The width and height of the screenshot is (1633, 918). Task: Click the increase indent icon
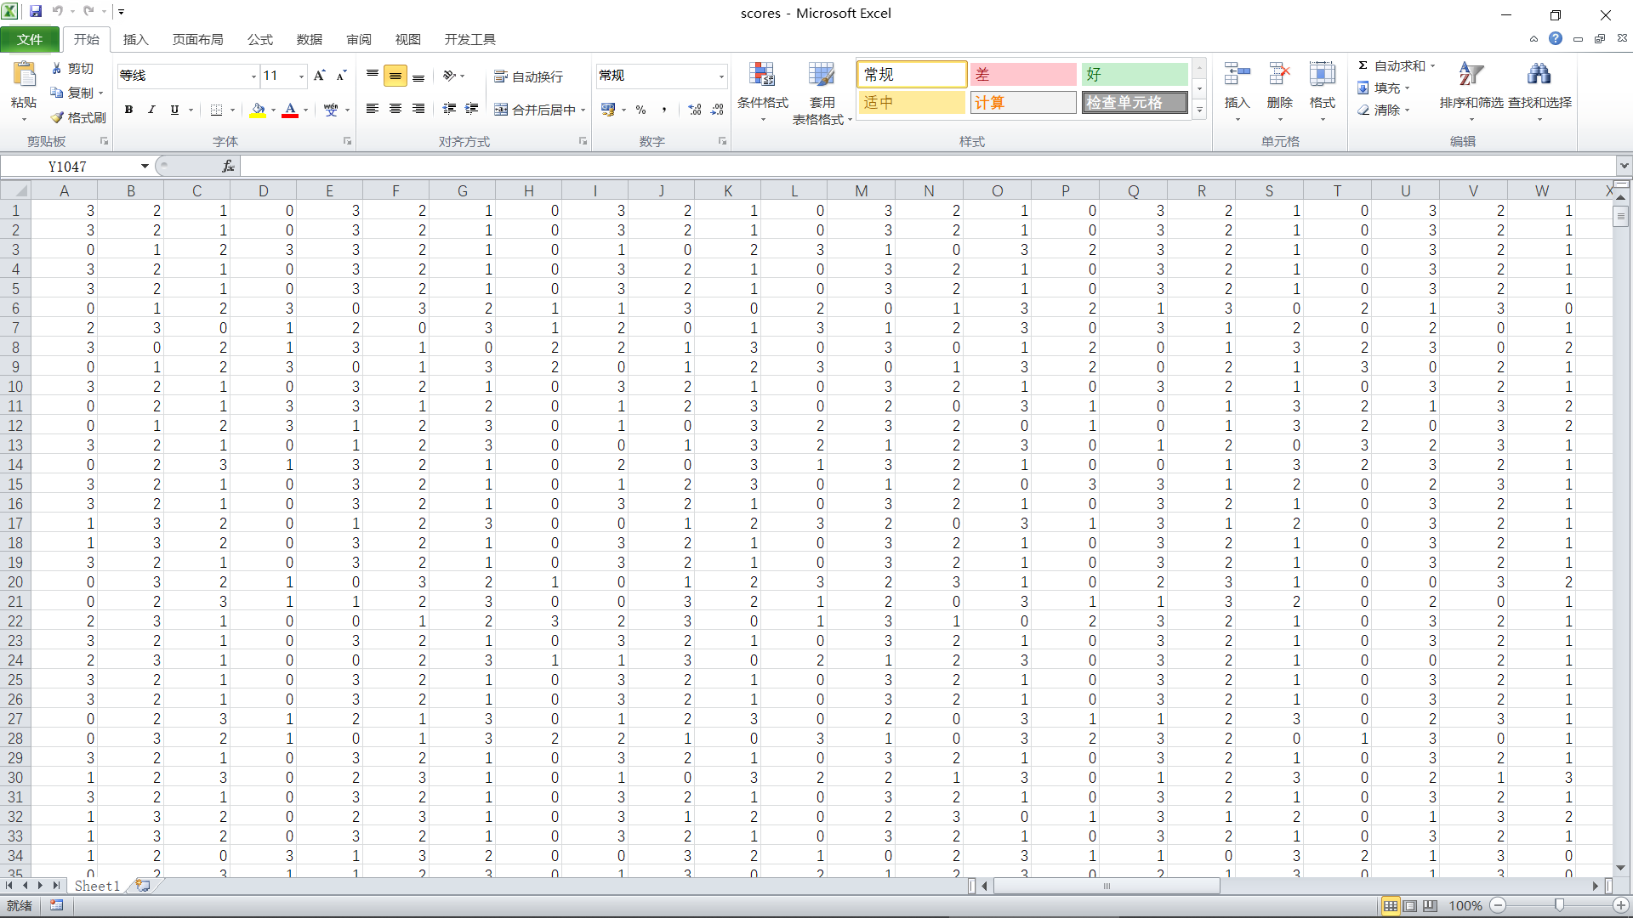[x=471, y=109]
